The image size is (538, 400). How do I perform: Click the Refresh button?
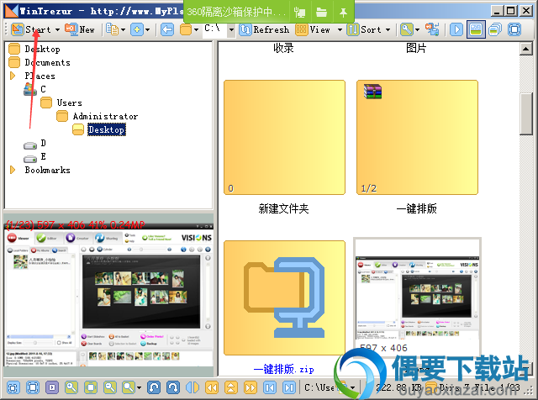tap(264, 29)
